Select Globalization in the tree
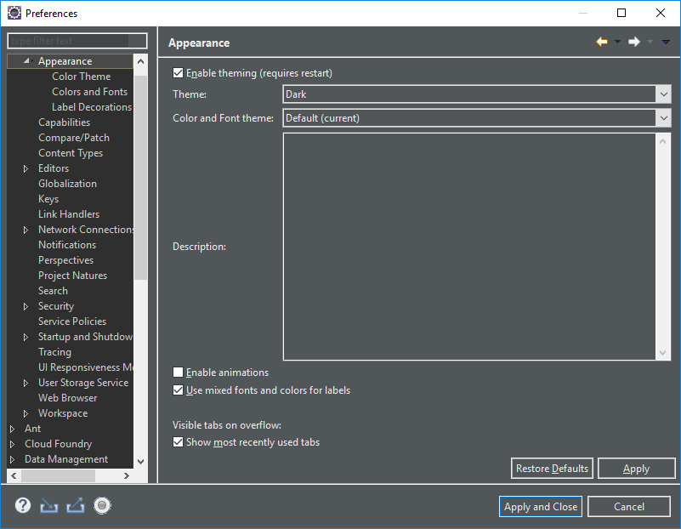681x529 pixels. click(67, 184)
